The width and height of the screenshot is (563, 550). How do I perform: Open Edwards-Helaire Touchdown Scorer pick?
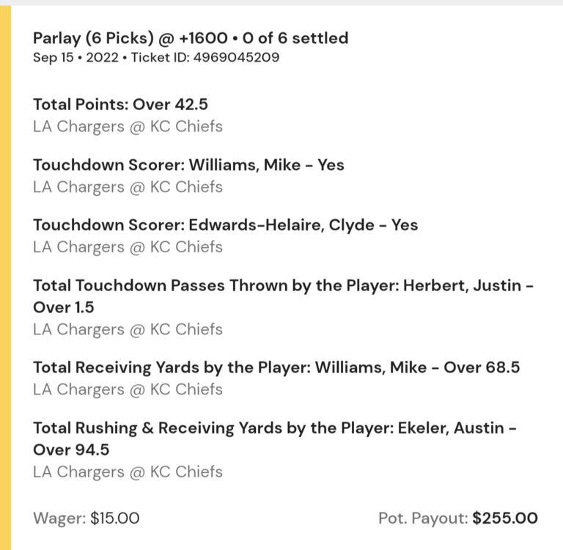pos(225,225)
